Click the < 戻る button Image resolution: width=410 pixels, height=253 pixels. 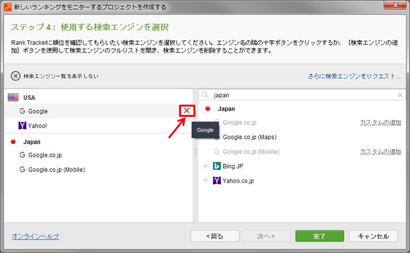coord(215,236)
